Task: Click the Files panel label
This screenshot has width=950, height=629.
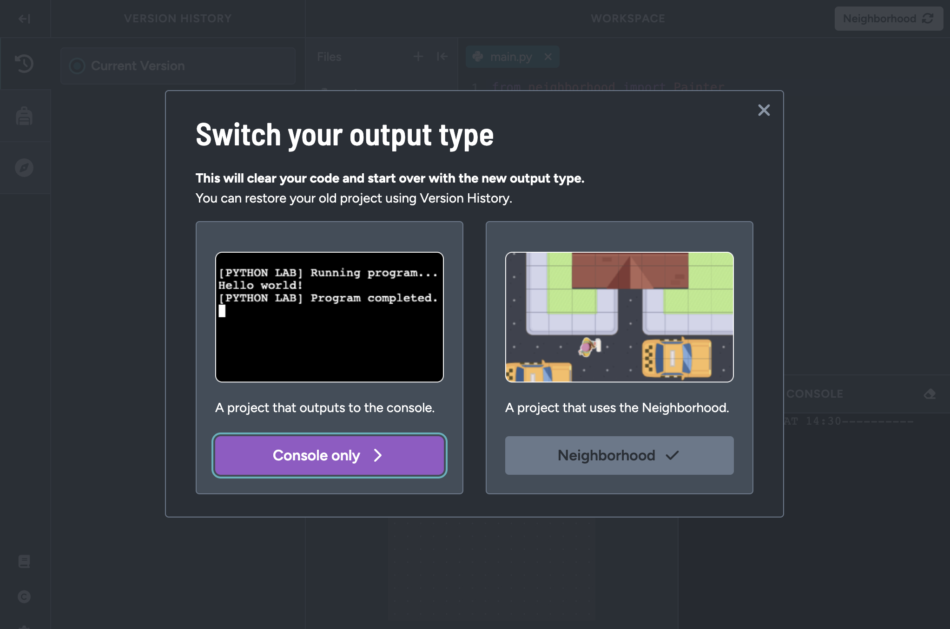Action: 329,57
